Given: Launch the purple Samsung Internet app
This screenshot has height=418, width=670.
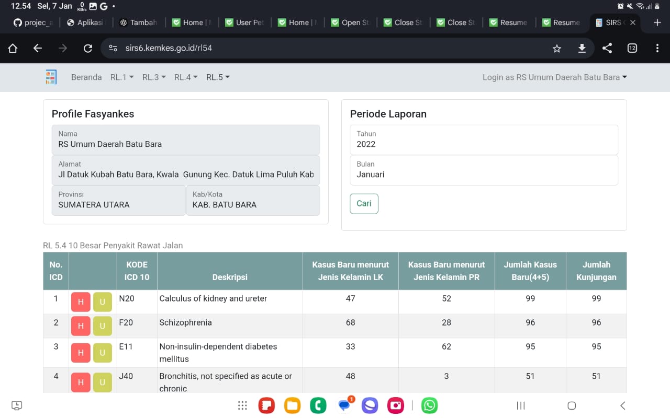Looking at the screenshot, I should click(370, 405).
